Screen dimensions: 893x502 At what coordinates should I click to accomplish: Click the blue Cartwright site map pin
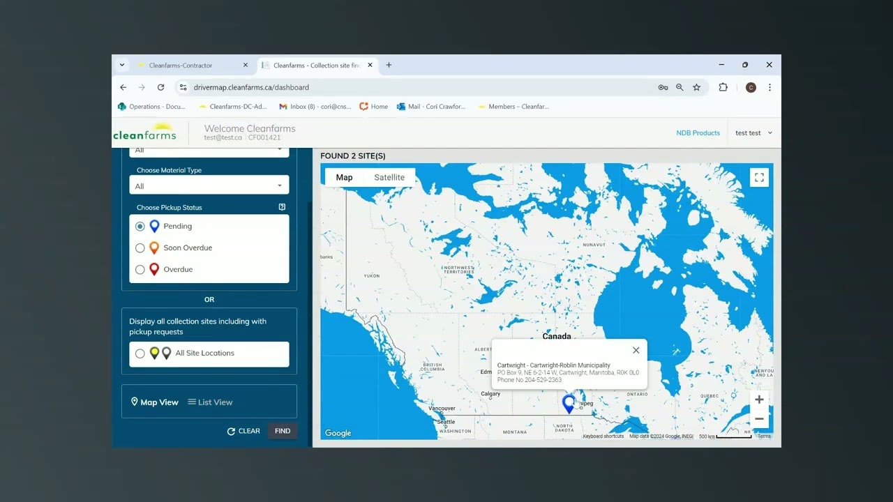[569, 403]
